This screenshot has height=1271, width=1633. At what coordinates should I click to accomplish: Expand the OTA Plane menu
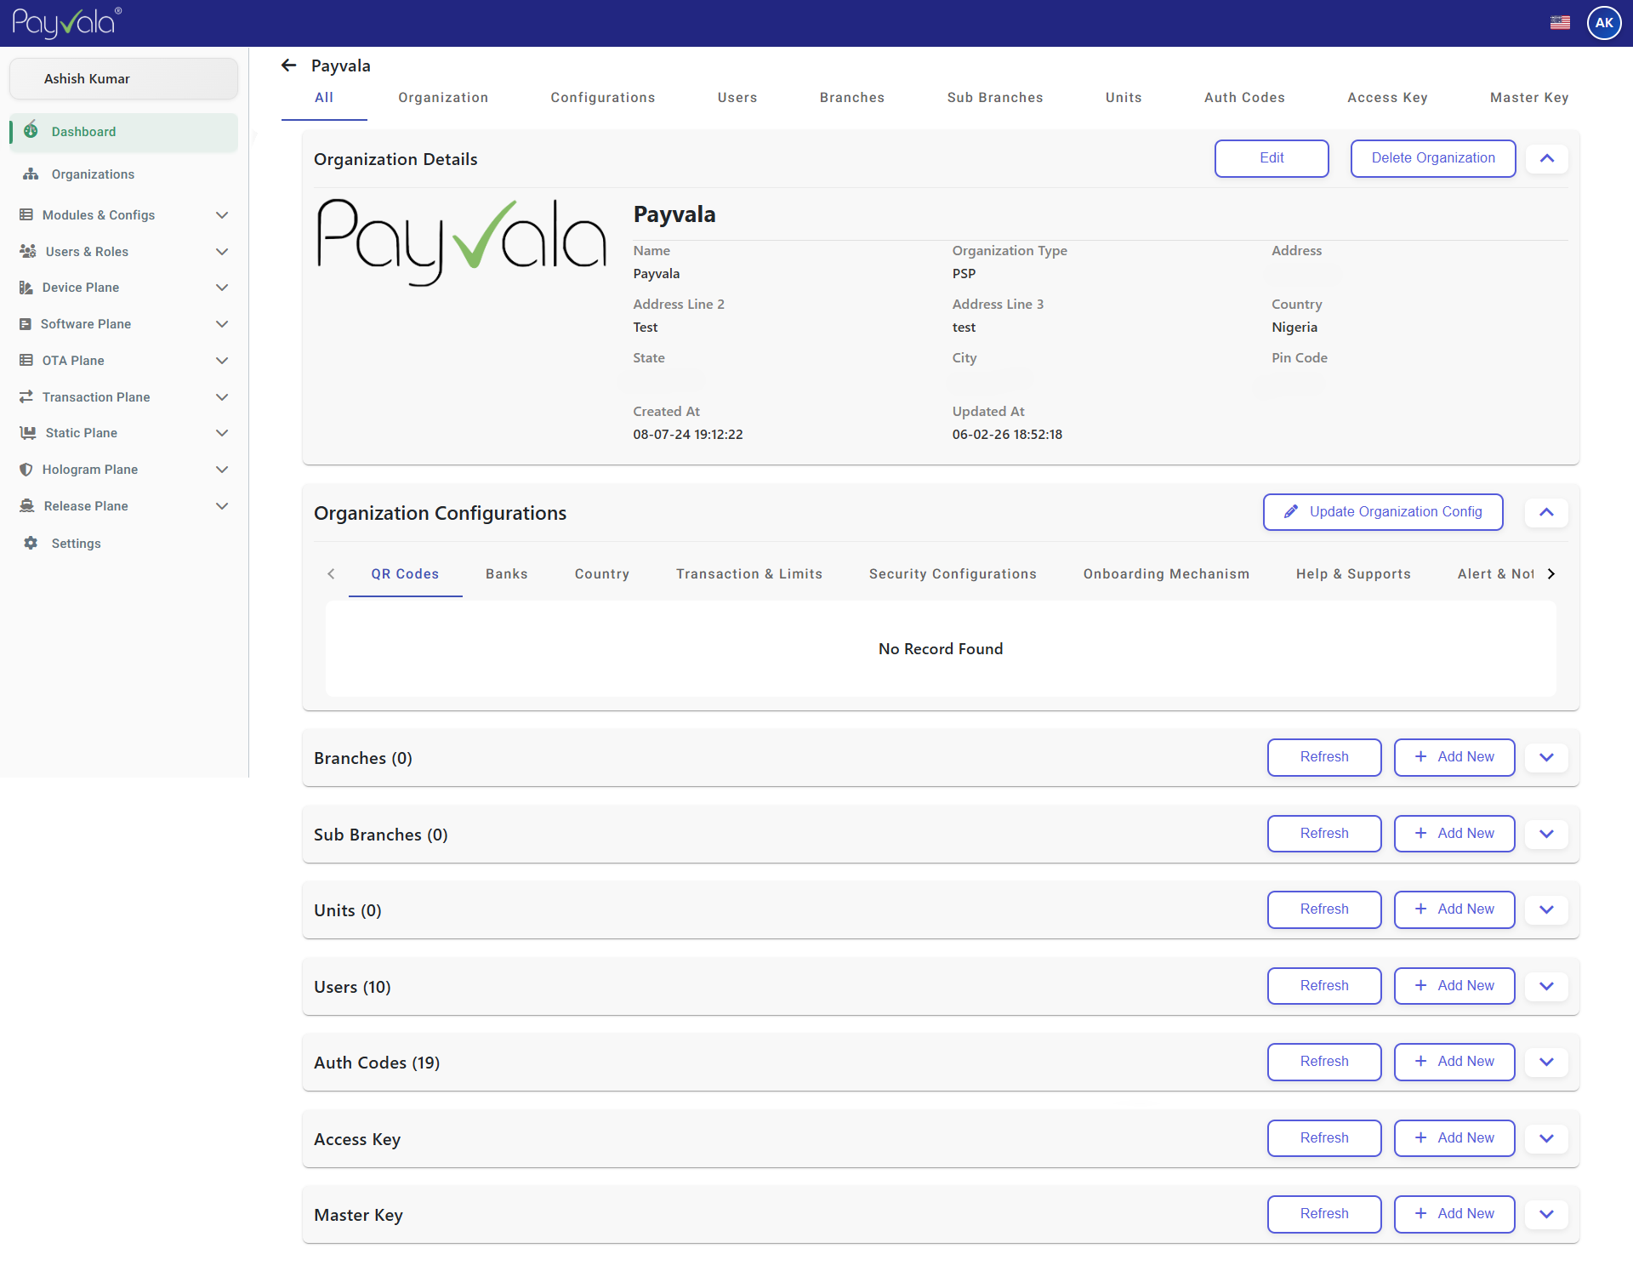tap(222, 361)
